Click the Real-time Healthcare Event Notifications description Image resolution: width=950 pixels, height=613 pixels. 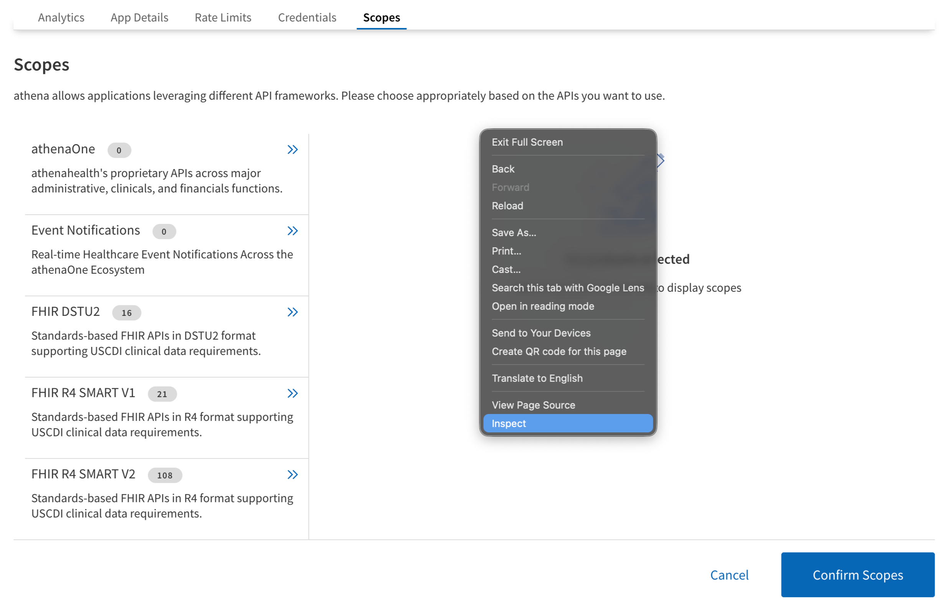(162, 262)
